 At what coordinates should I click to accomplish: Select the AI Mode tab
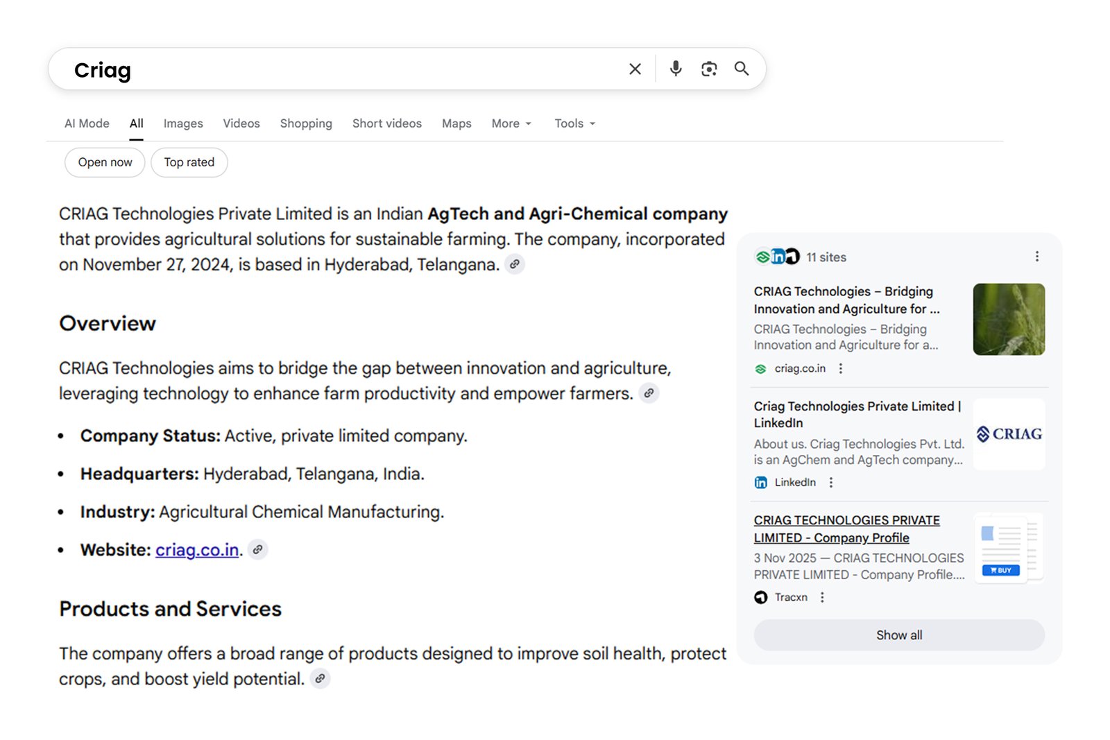[86, 123]
